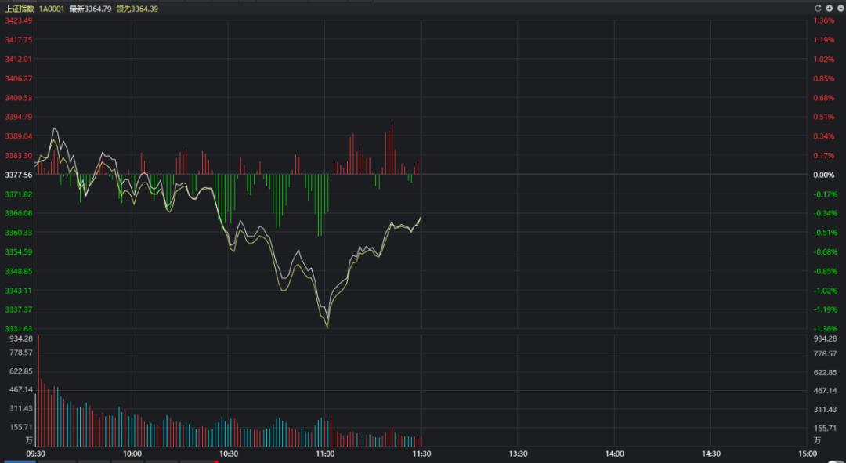Image resolution: width=846 pixels, height=463 pixels.
Task: Click the 0.00% percent axis label
Action: [x=824, y=175]
